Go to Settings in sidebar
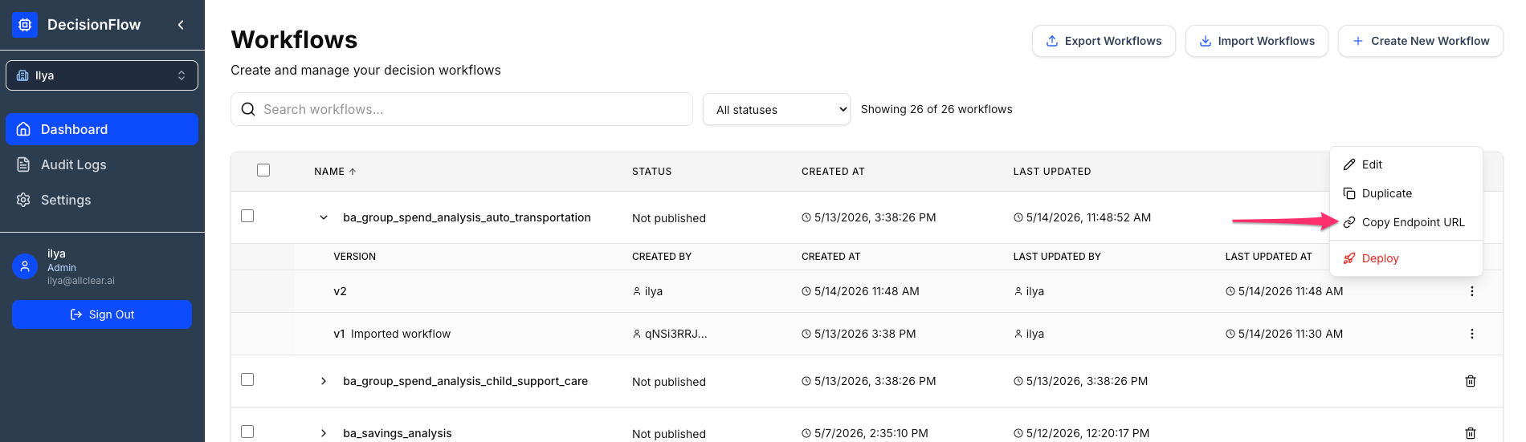This screenshot has width=1526, height=442. (x=102, y=200)
